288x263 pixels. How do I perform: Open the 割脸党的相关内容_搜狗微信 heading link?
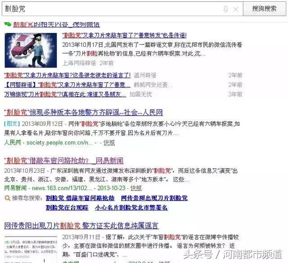[57, 24]
